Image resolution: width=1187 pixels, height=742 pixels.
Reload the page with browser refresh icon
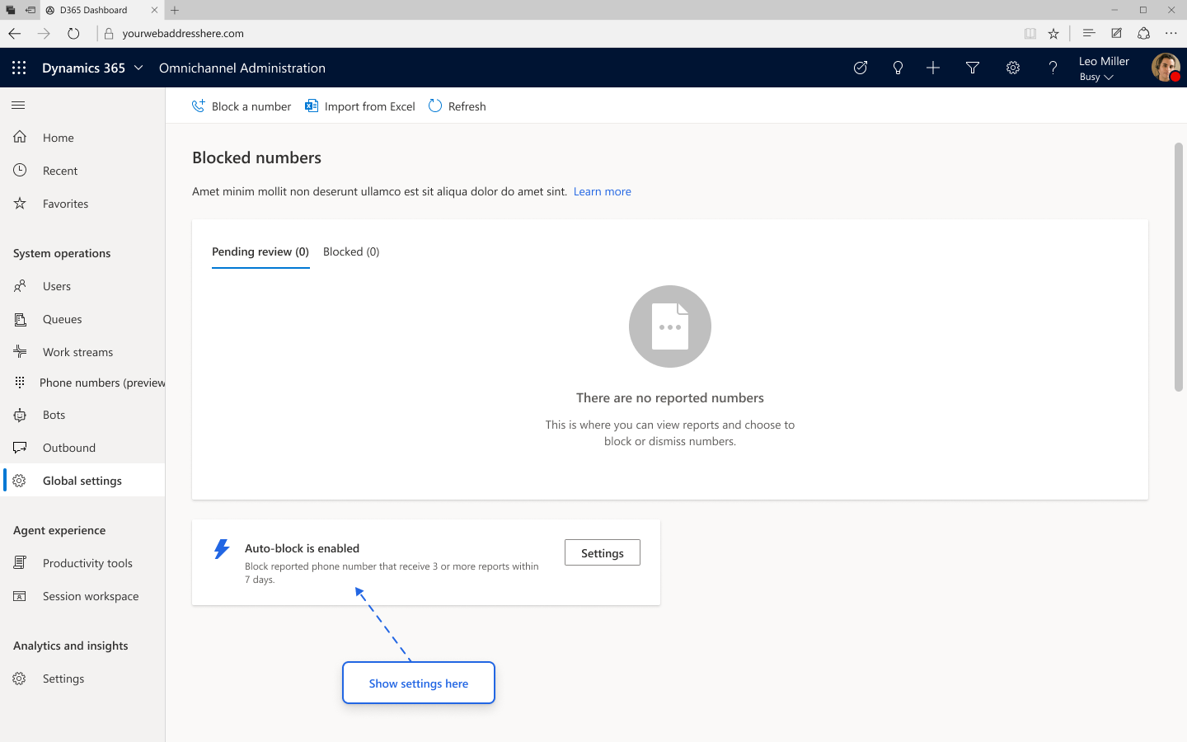point(73,34)
